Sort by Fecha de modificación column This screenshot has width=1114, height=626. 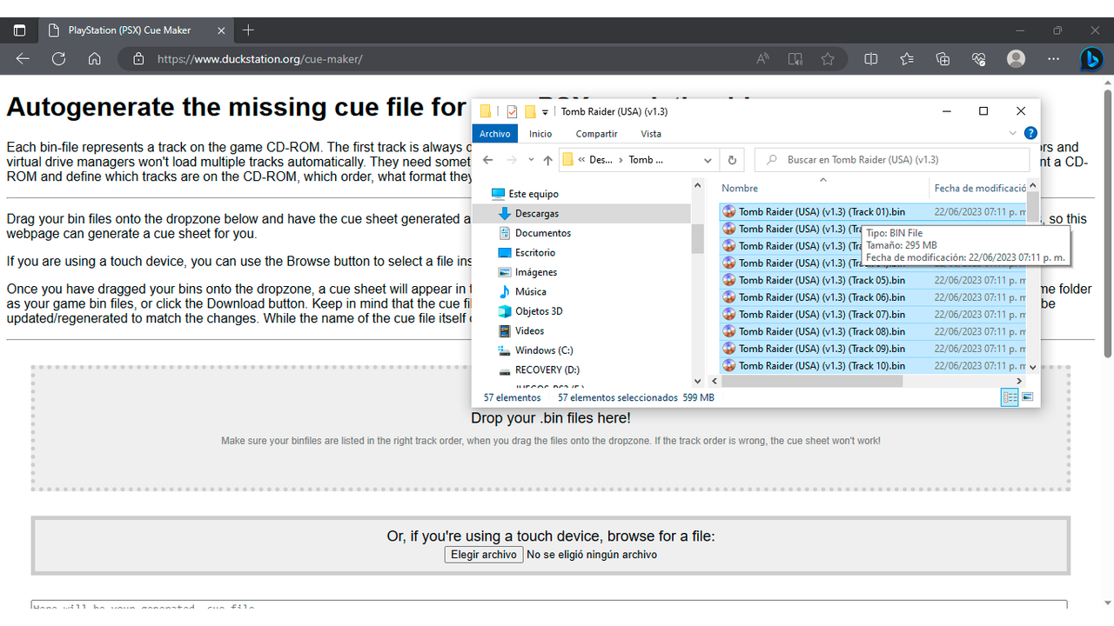click(x=978, y=188)
